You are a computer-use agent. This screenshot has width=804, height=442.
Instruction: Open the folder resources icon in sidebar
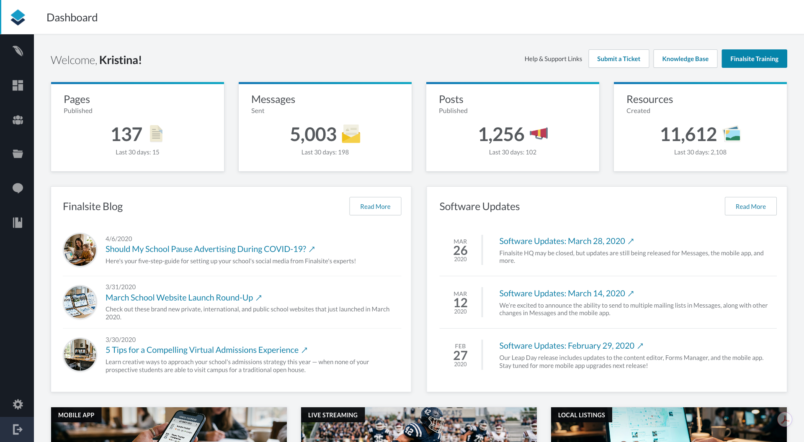[x=18, y=154]
